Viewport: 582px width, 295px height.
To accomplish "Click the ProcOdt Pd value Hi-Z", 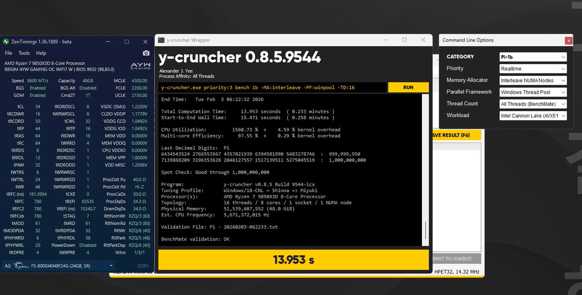I will [x=140, y=187].
